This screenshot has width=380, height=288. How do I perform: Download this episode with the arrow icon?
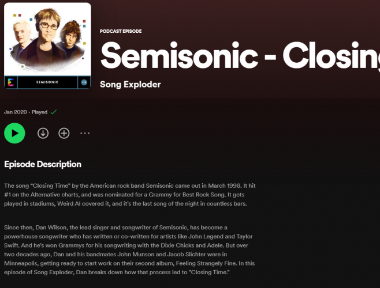pyautogui.click(x=43, y=133)
